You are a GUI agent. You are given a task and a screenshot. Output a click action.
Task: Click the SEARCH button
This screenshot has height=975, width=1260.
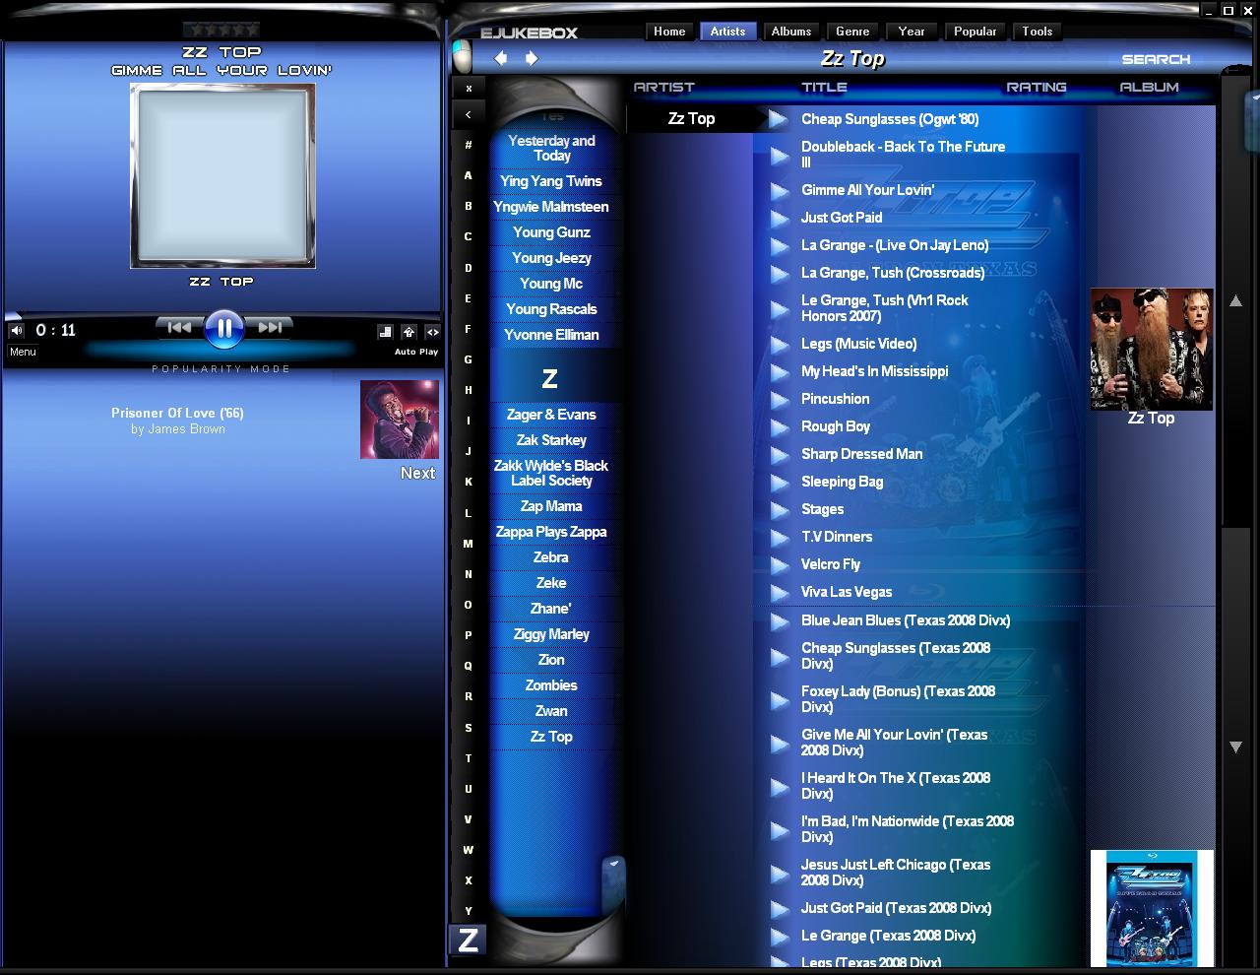point(1156,59)
